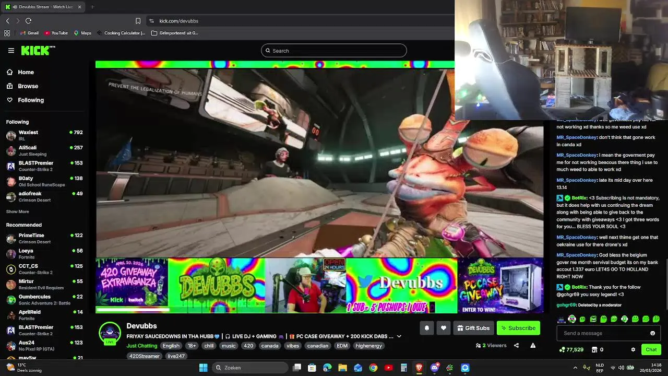The width and height of the screenshot is (668, 376).
Task: Open Aus24's No Pixel RP stream
Action: point(44,346)
